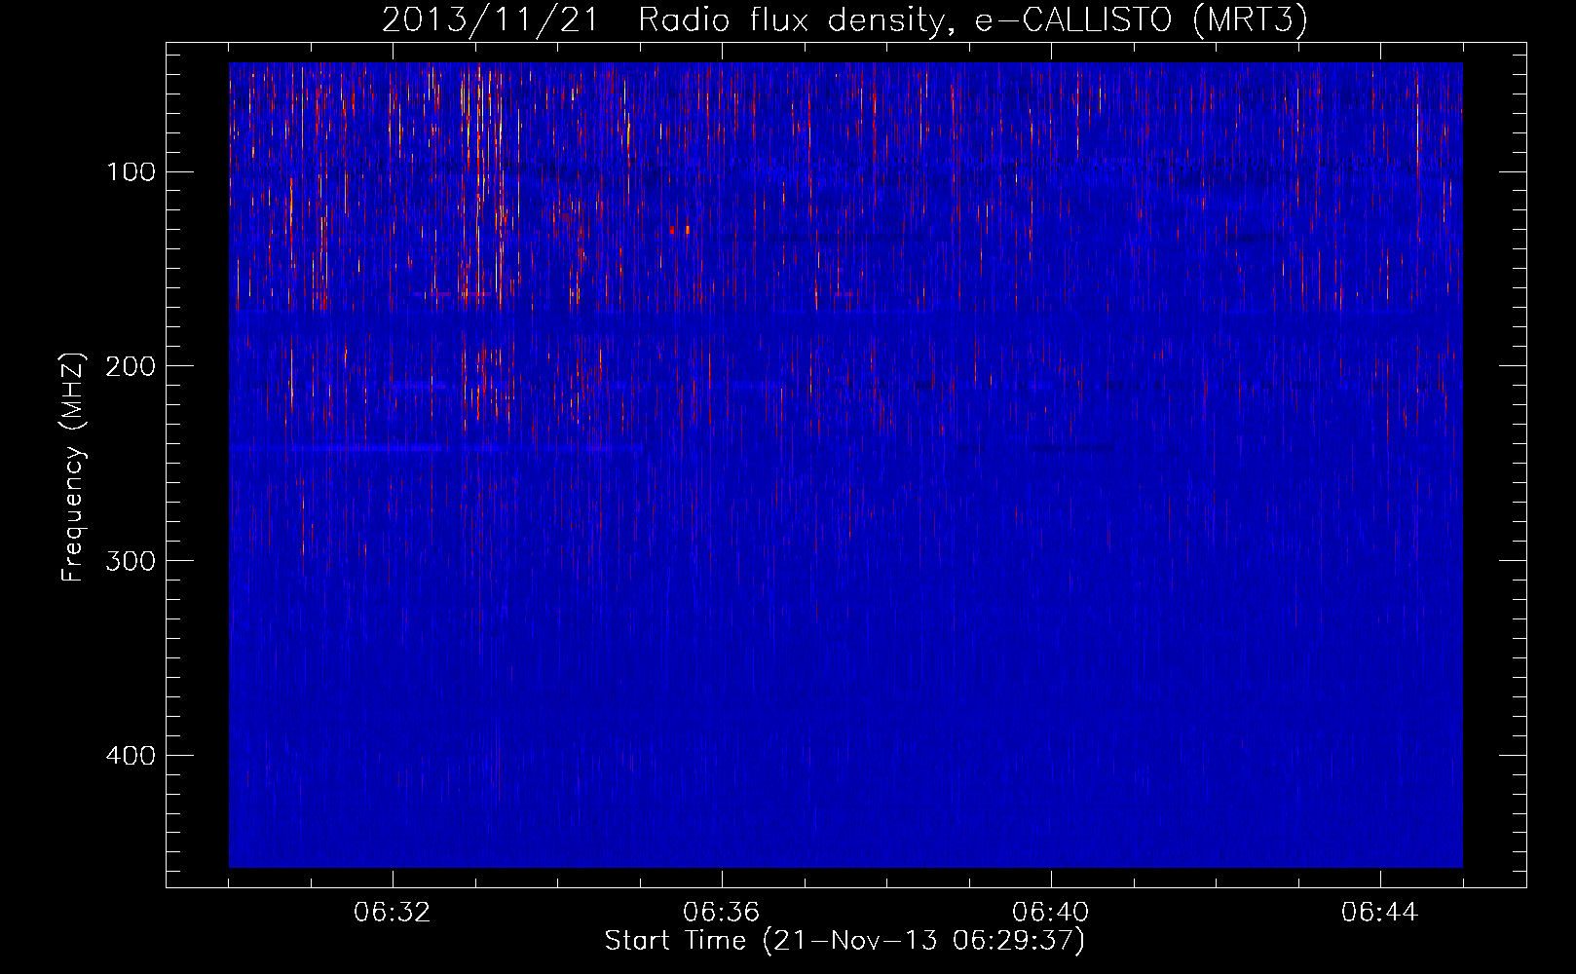The height and width of the screenshot is (974, 1576).
Task: Click the 06:44 time tick label
Action: [1380, 913]
